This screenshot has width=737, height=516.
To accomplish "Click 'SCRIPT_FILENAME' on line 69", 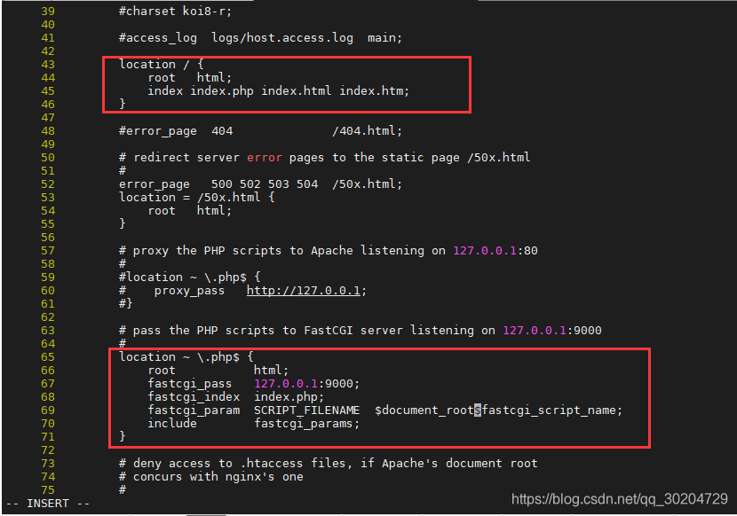I will [x=306, y=410].
